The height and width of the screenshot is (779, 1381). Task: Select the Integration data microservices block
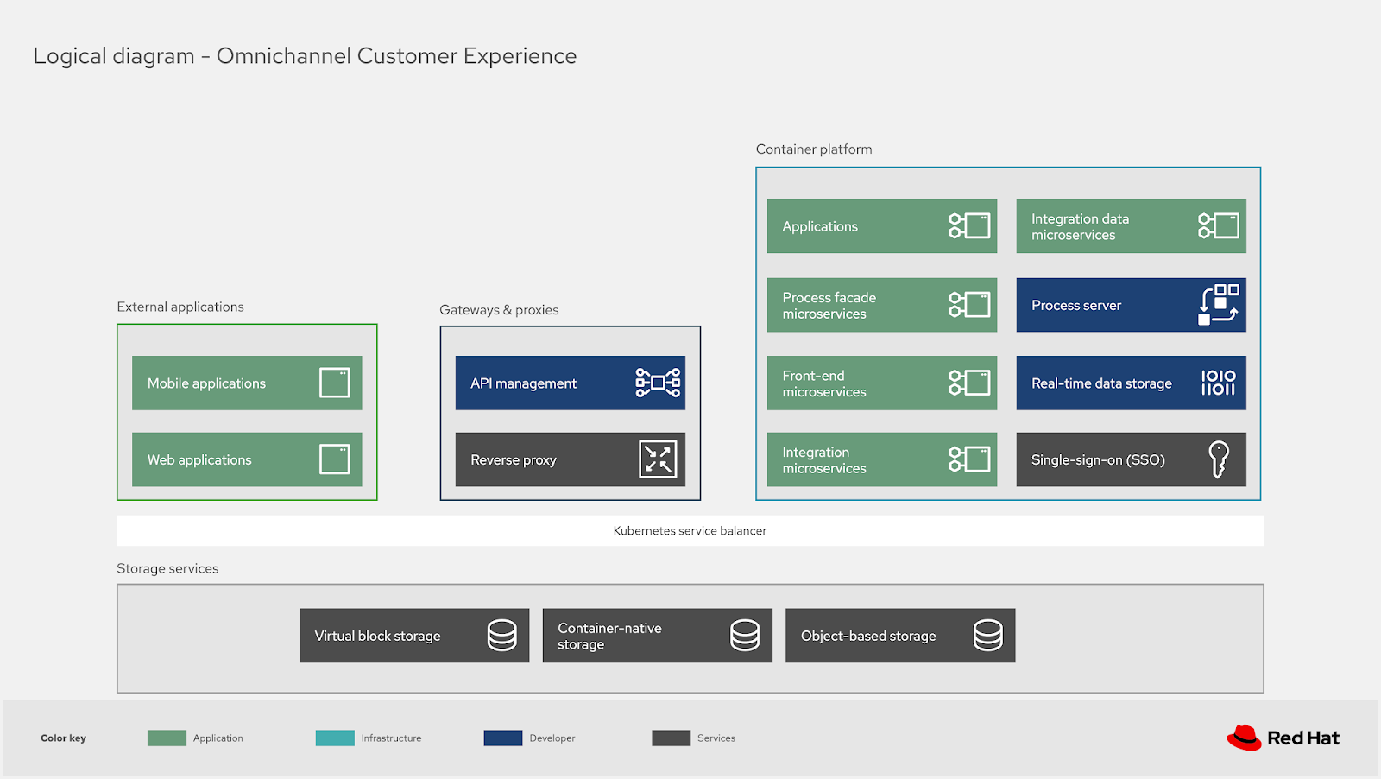(x=1131, y=225)
